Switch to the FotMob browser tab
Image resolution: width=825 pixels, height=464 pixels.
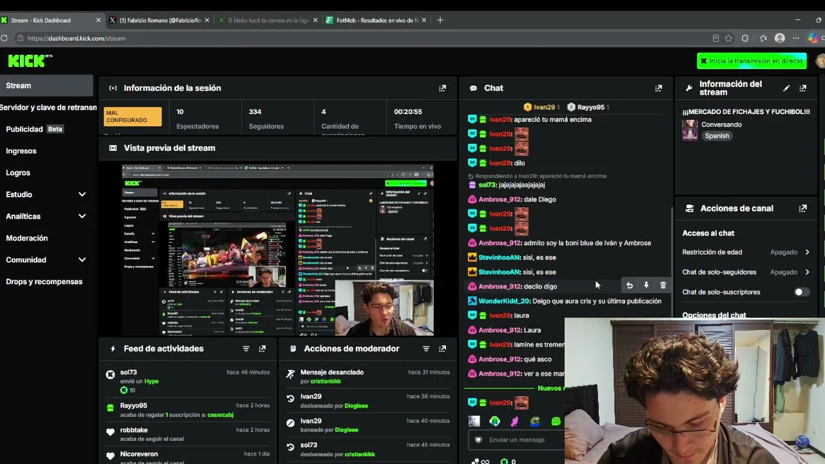(376, 20)
